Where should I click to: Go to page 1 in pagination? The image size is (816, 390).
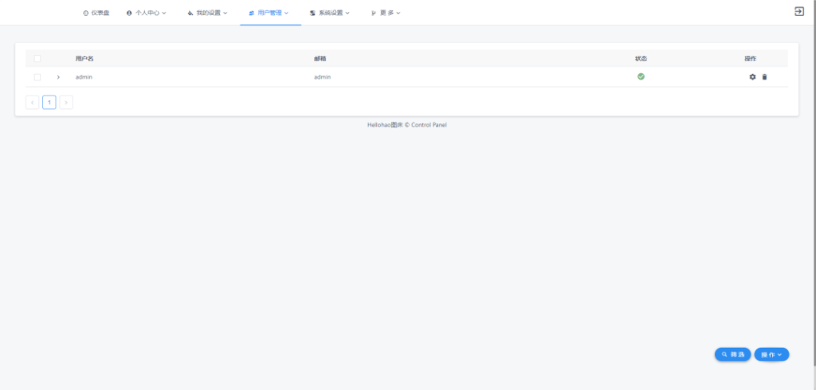click(x=49, y=102)
